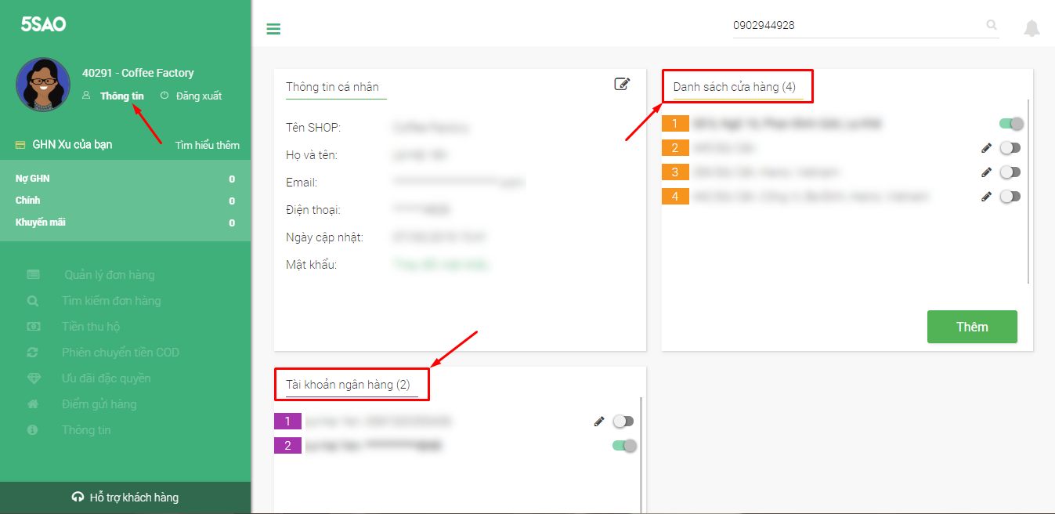Image resolution: width=1055 pixels, height=514 pixels.
Task: Select store row number 1
Action: (843, 123)
